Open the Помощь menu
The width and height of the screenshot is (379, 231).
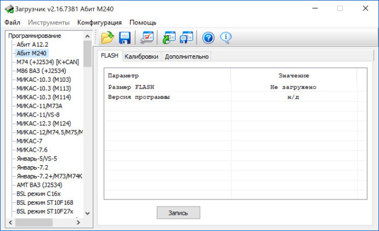[143, 23]
